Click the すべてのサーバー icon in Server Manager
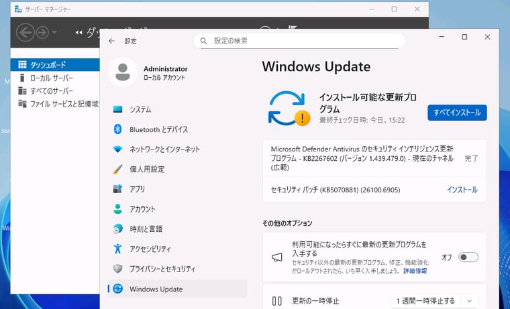This screenshot has height=309, width=510. (x=22, y=90)
